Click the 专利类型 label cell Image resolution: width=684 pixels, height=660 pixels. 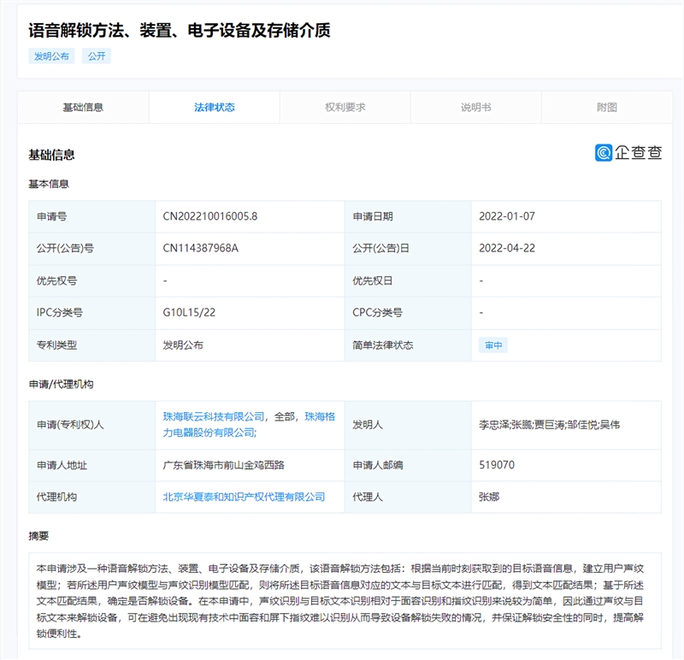pos(92,345)
